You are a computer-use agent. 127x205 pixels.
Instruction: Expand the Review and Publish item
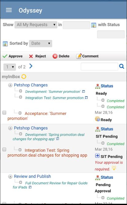click(x=10, y=177)
